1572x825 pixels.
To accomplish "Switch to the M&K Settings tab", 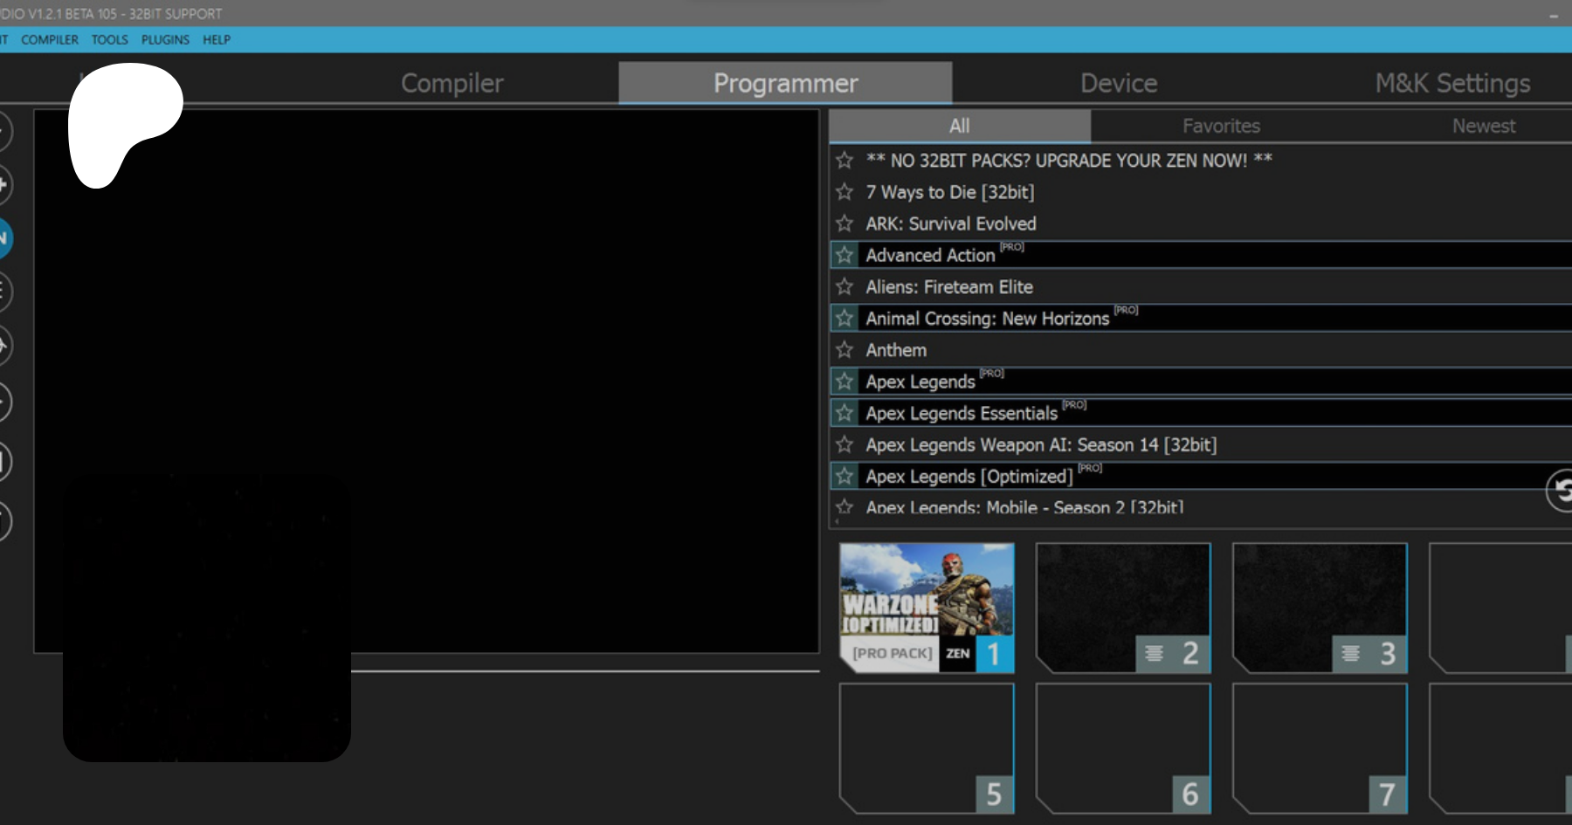I will pos(1451,83).
